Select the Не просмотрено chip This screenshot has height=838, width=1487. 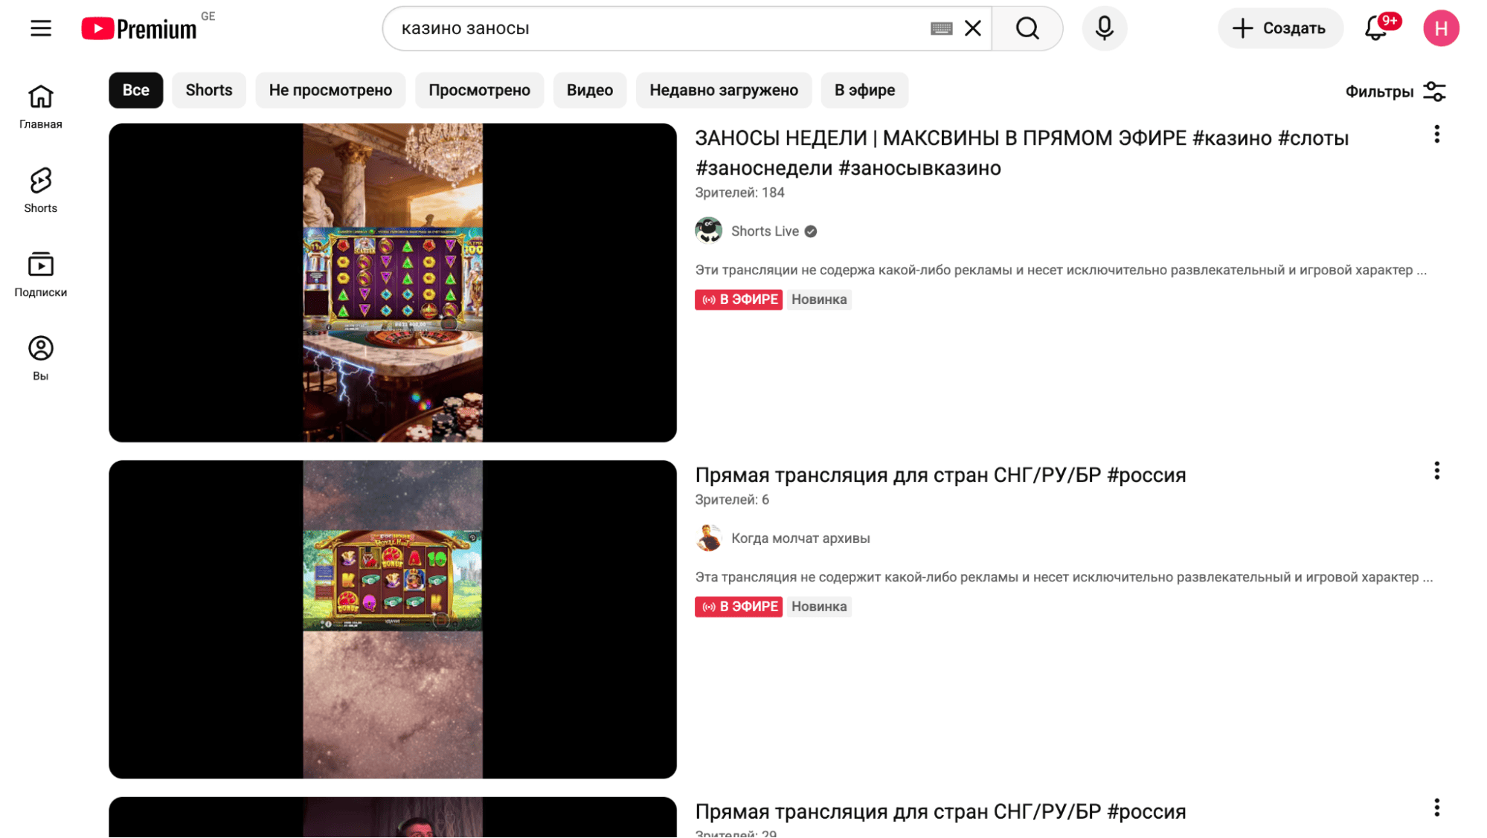click(330, 90)
